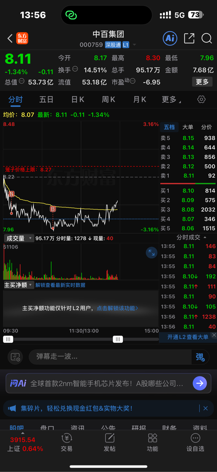Tap the 深股通 badge
Viewport: 217px width, 472px height.
pos(113,45)
